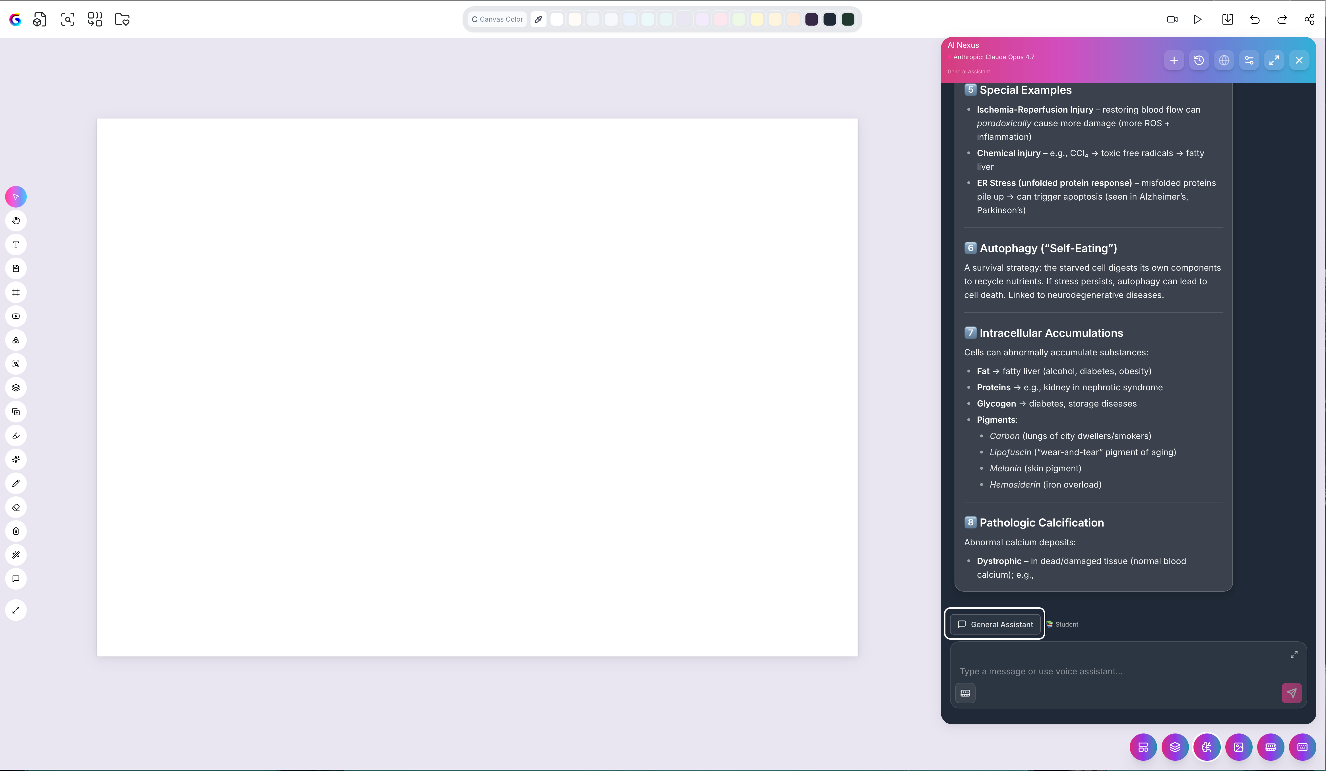1326x771 pixels.
Task: Select the Pencil drawing tool
Action: (16, 483)
